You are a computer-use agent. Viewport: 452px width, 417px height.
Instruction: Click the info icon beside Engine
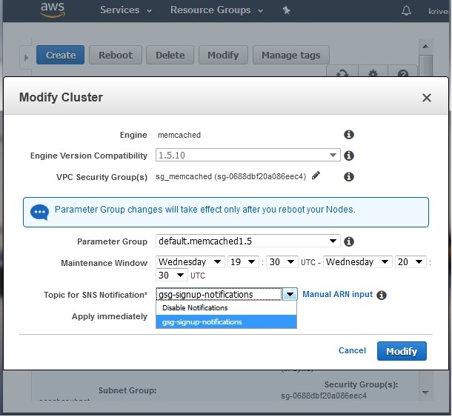(348, 135)
